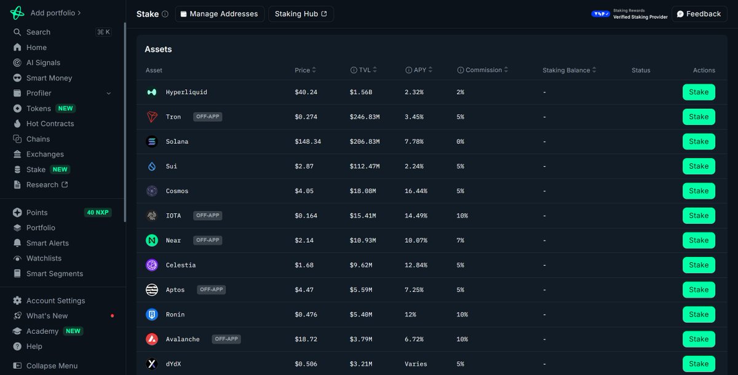Click Stake button for Tron
Viewport: 738px width, 375px height.
coord(699,117)
